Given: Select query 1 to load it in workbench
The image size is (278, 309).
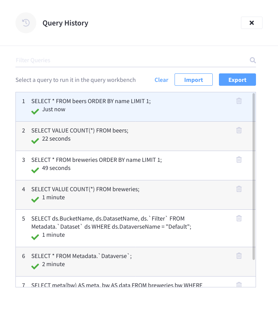Looking at the screenshot, I should click(x=116, y=101).
